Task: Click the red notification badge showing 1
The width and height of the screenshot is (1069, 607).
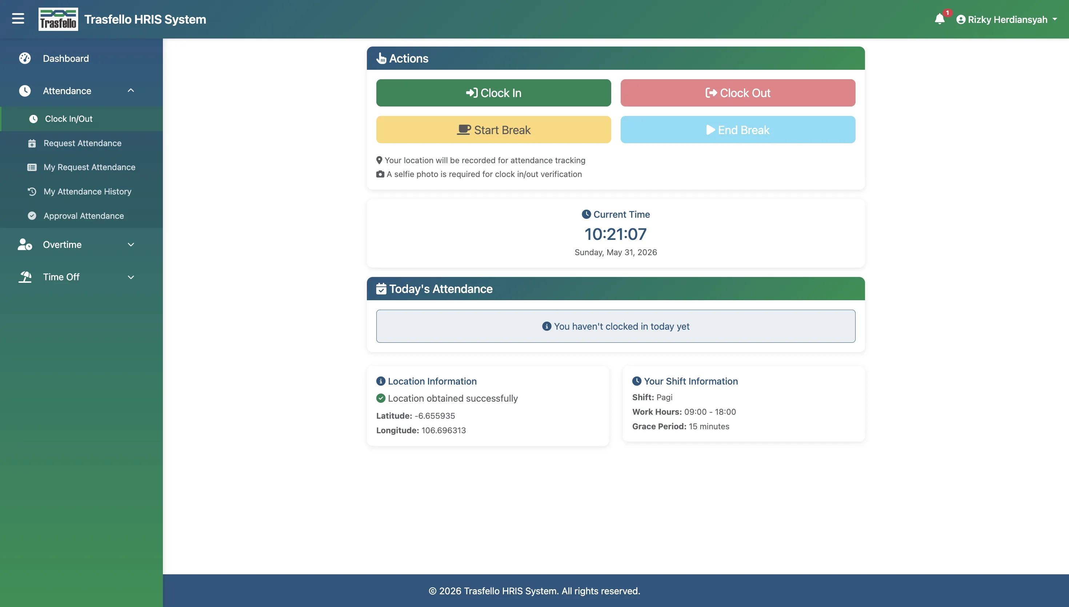Action: (947, 13)
